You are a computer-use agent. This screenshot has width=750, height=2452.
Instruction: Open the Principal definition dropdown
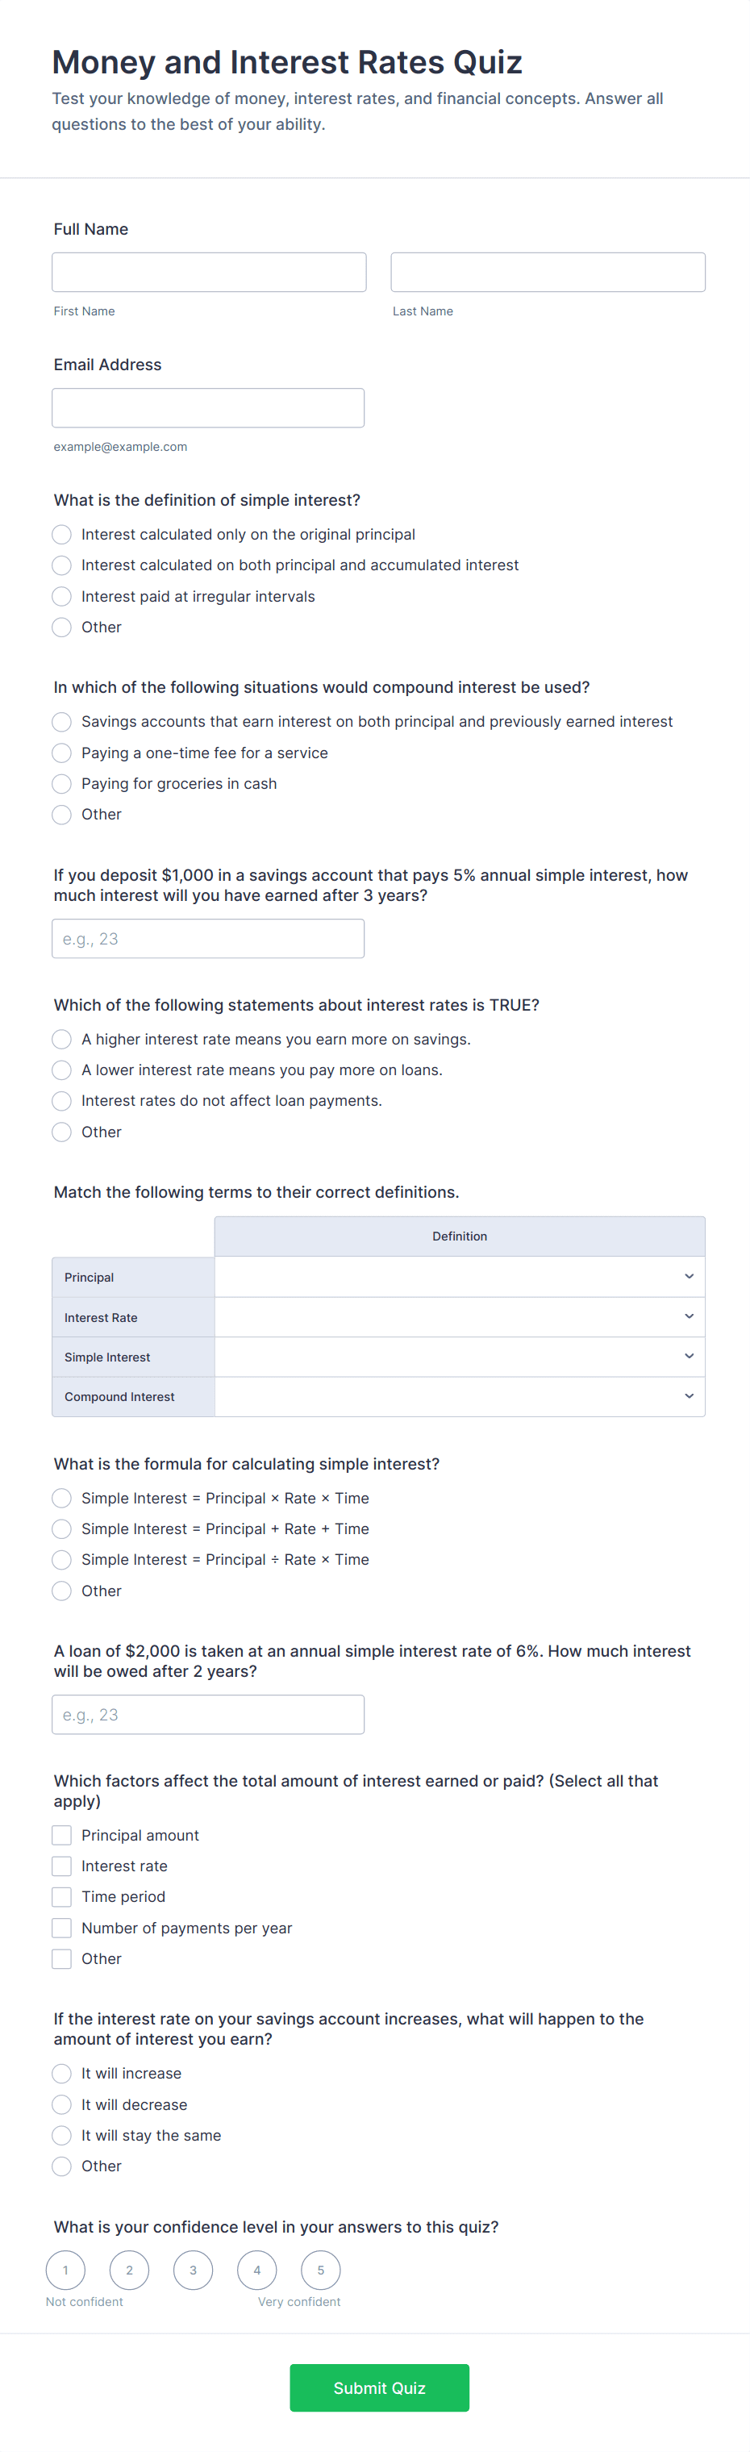[460, 1277]
